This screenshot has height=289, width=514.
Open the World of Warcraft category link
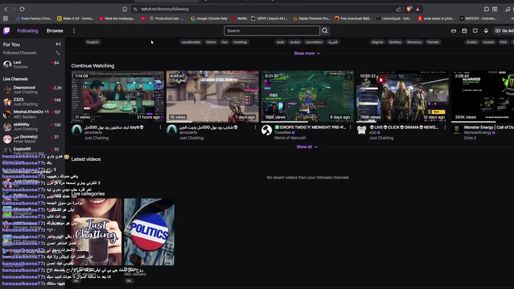(x=290, y=138)
